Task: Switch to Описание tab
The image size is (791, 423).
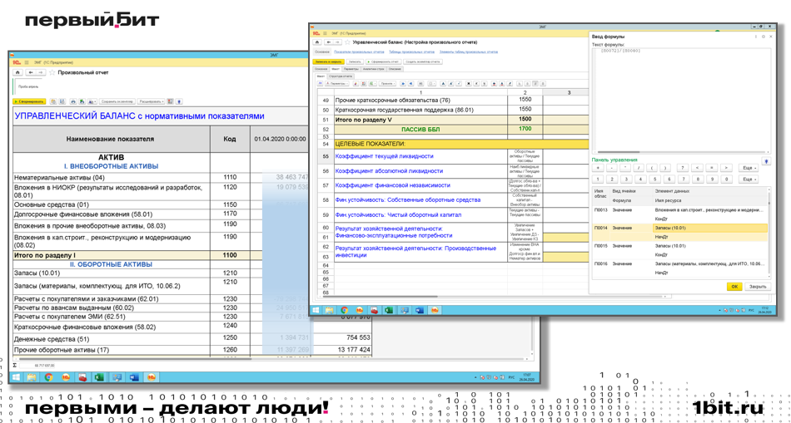Action: point(395,69)
